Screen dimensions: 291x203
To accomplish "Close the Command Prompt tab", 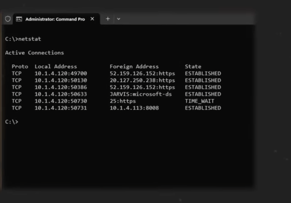I will (x=92, y=19).
